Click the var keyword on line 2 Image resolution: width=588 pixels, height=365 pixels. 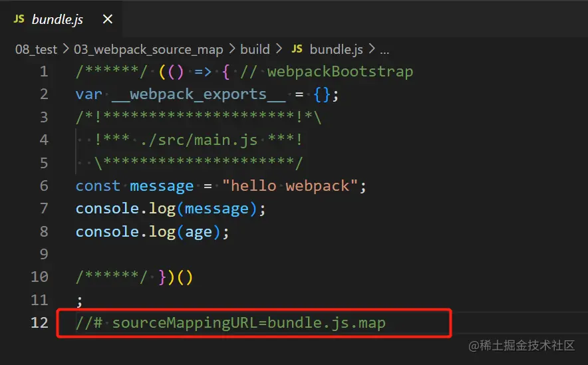(89, 94)
